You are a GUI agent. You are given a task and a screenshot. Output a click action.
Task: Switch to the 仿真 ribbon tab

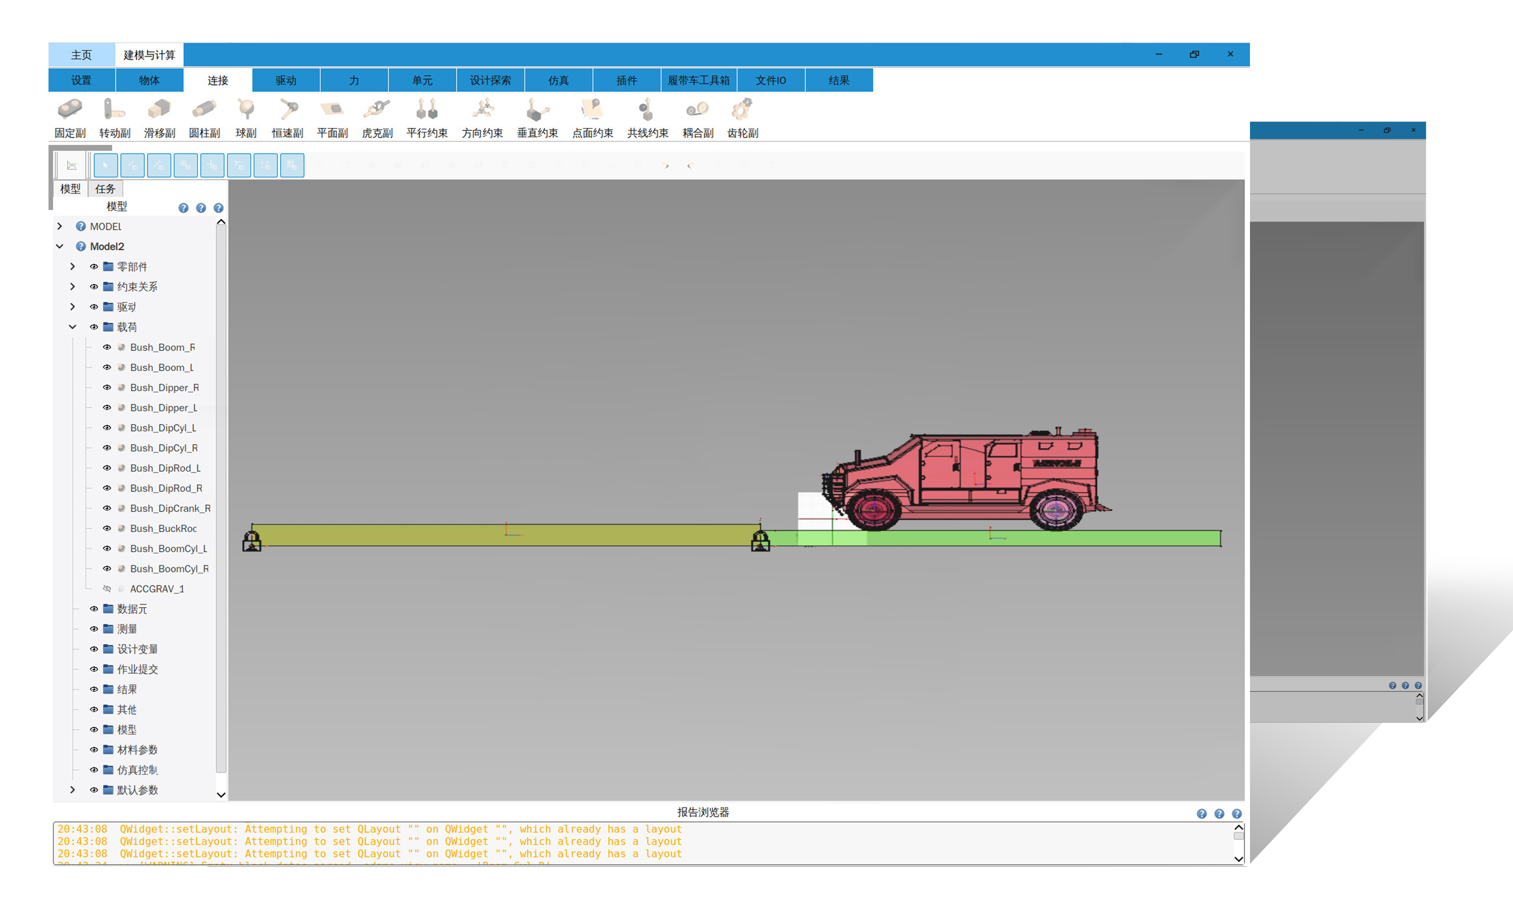click(x=558, y=80)
